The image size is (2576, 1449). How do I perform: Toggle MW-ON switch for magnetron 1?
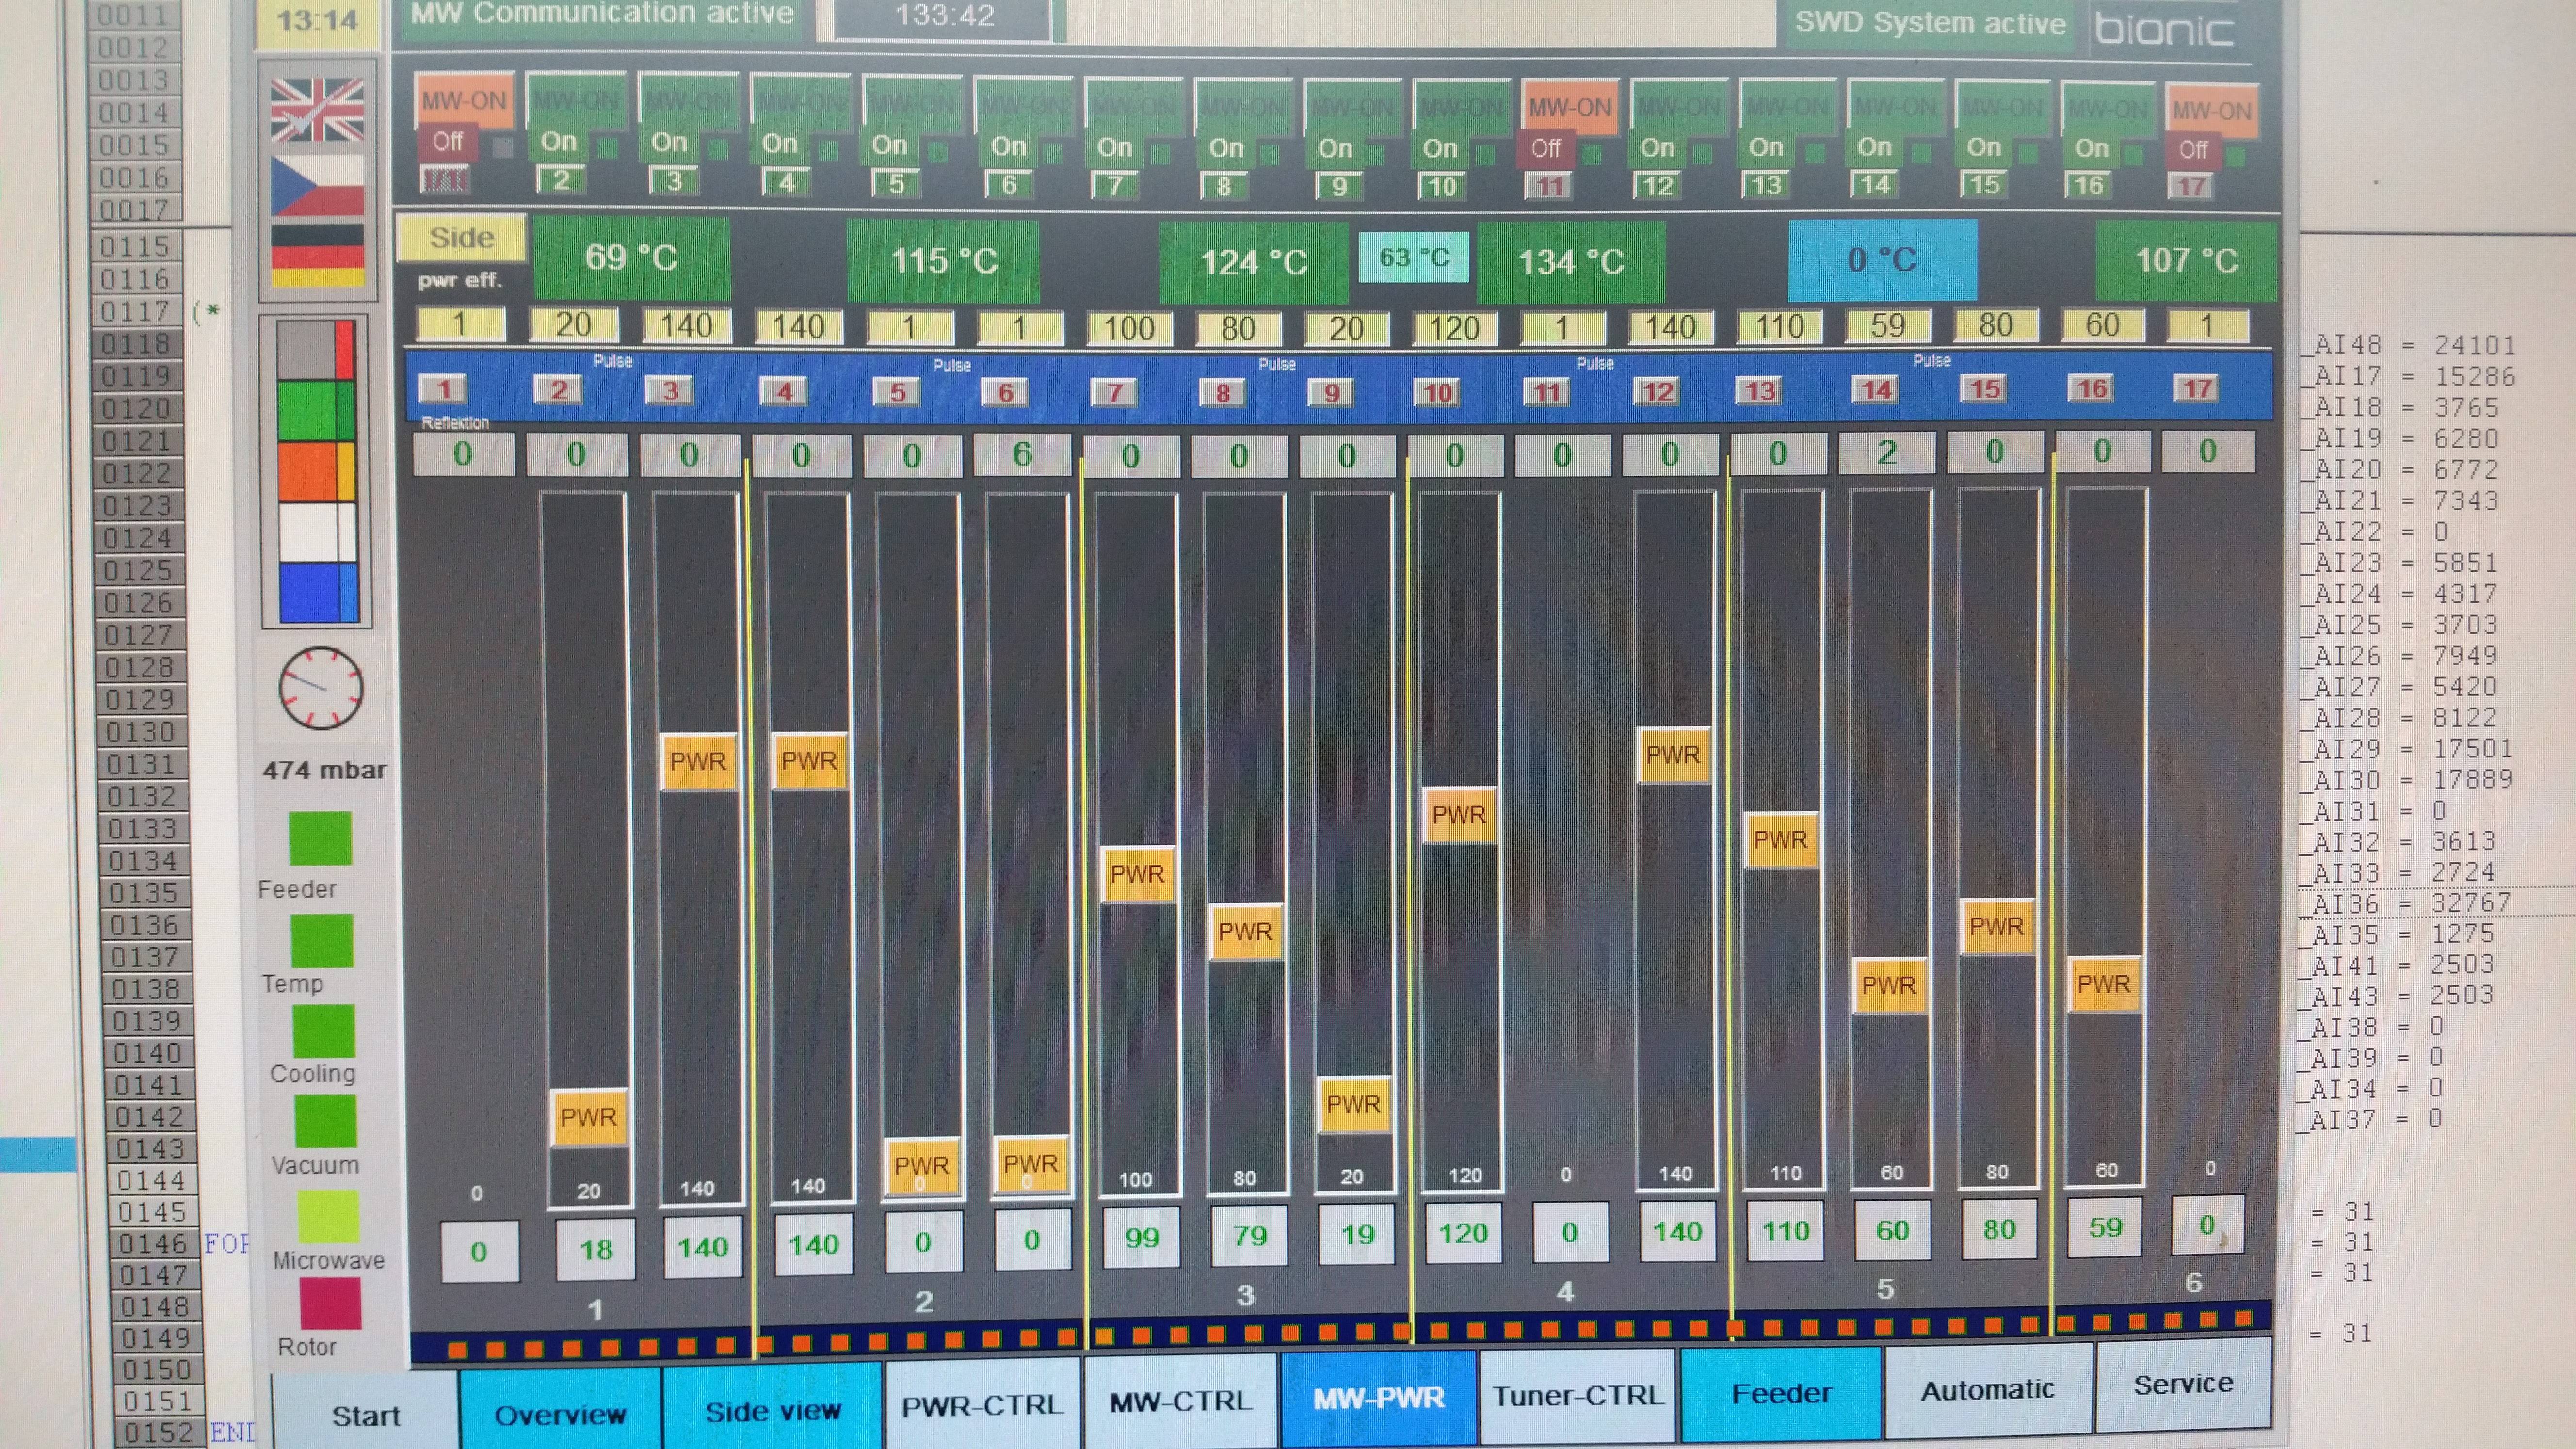(464, 102)
